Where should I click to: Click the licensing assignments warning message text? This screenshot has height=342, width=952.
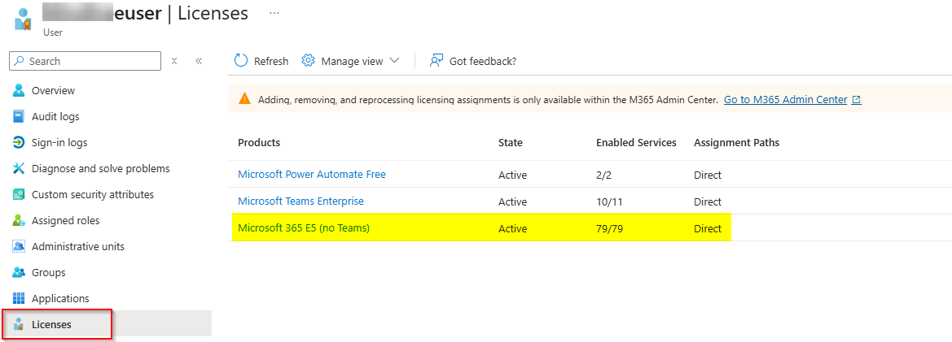(x=488, y=100)
